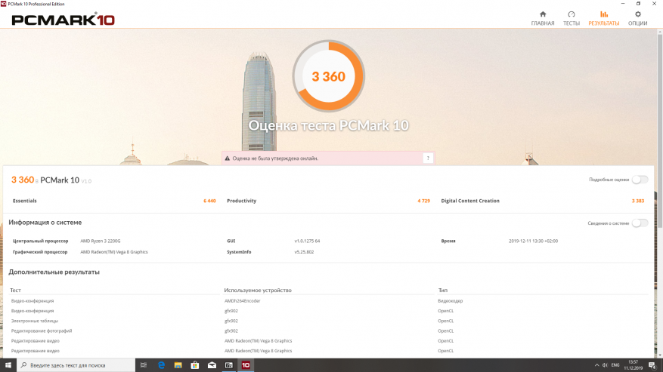663x372 pixels.
Task: Click the PCMark 10 taskbar icon
Action: point(246,365)
